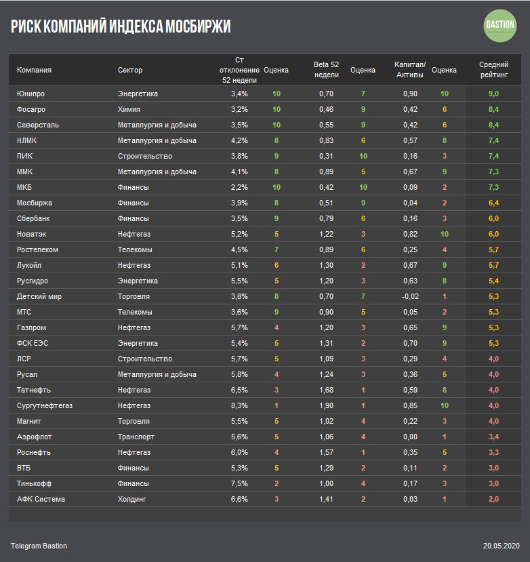The height and width of the screenshot is (562, 530).
Task: Click the 'Торговля' sector in the Магнит row
Action: click(134, 421)
